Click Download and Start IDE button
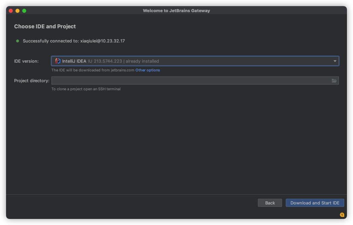This screenshot has width=353, height=225. tap(315, 203)
